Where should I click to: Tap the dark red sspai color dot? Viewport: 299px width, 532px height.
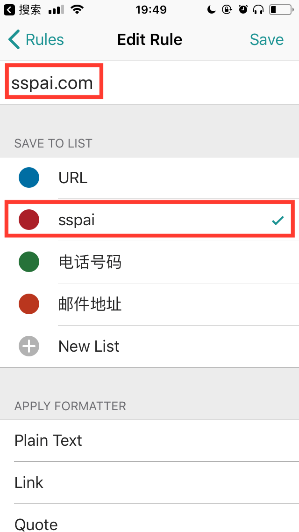click(29, 220)
